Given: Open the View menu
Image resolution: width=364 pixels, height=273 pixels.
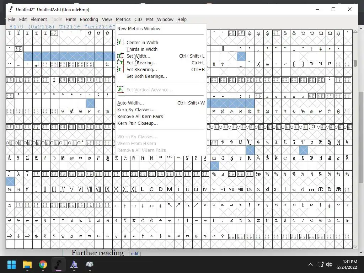Looking at the screenshot, I should [107, 20].
